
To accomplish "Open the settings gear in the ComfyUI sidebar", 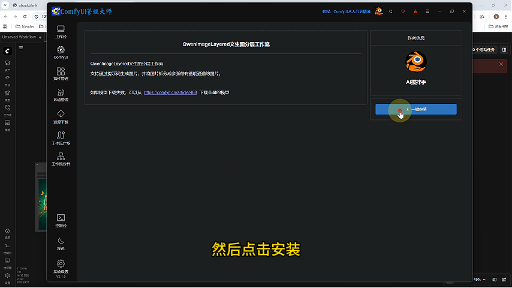I will point(8,278).
